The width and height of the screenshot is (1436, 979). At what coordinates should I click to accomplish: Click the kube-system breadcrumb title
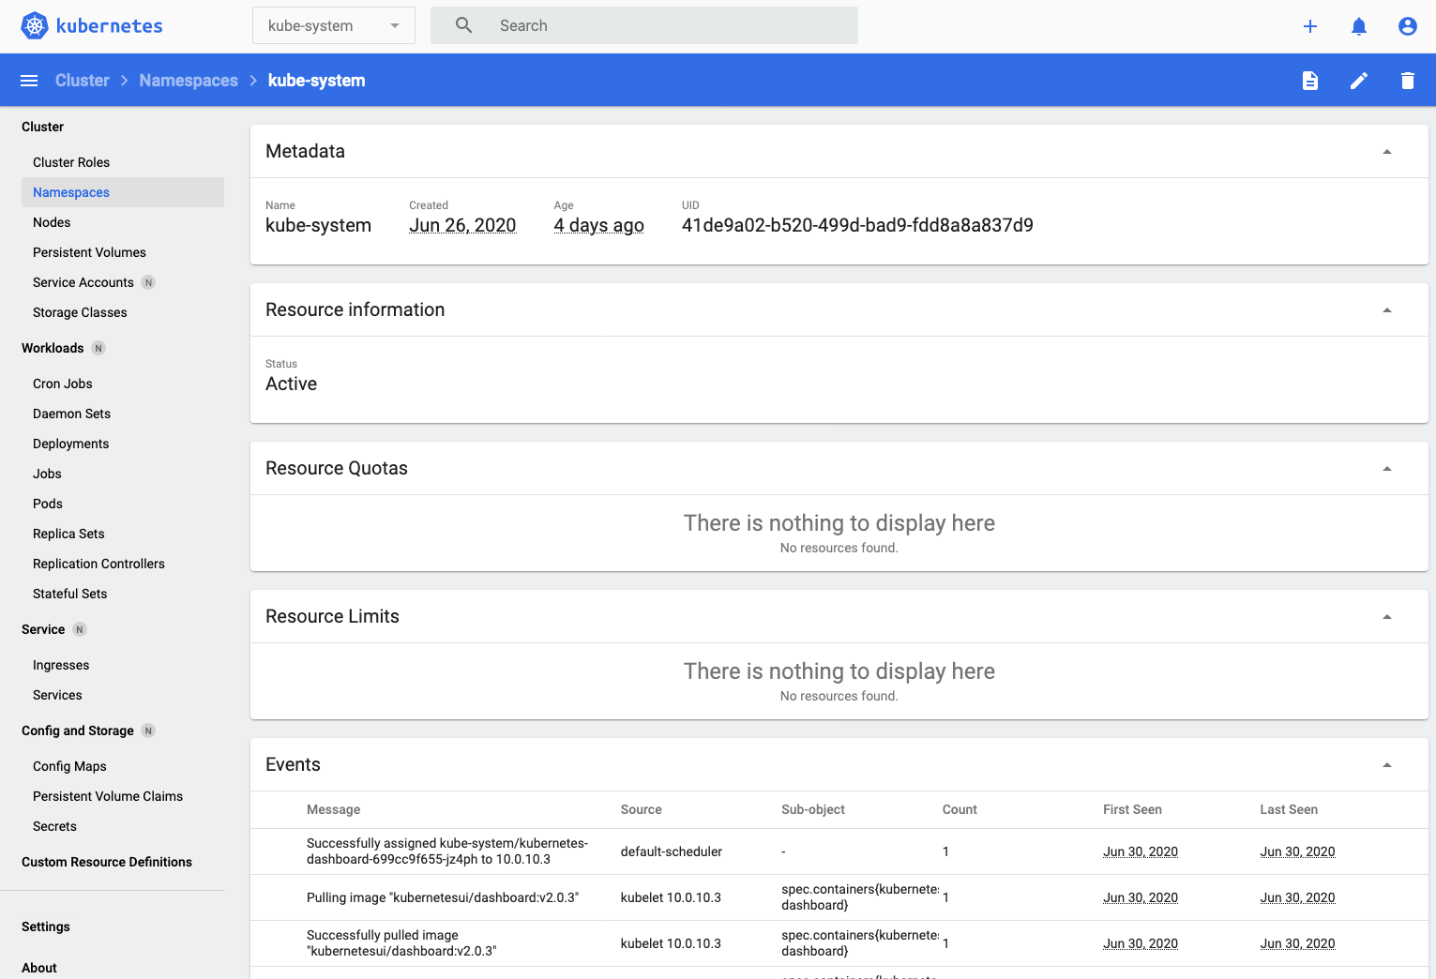click(x=317, y=81)
